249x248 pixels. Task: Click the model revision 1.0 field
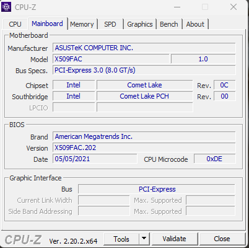coord(203,59)
